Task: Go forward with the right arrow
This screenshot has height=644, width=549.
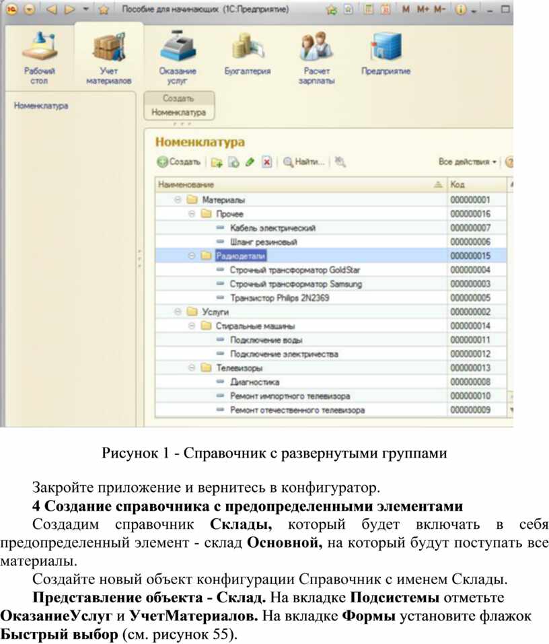Action: click(70, 9)
